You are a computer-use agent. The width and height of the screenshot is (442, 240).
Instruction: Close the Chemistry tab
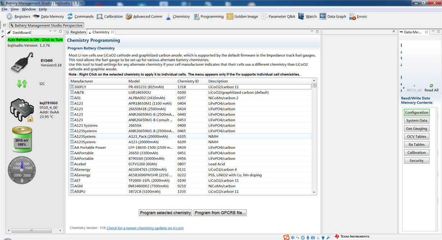[x=112, y=32]
